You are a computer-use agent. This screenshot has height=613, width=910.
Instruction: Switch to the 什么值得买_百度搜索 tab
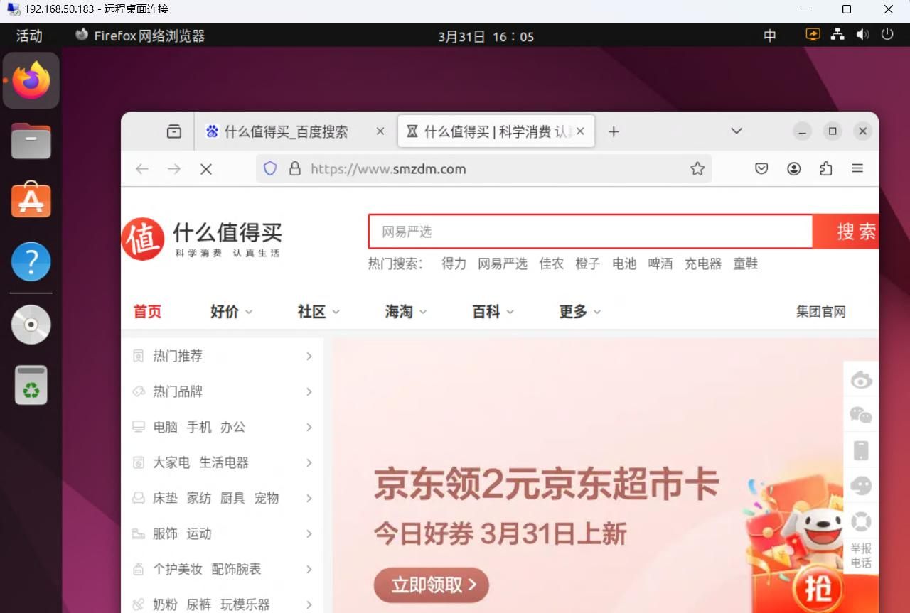(x=295, y=131)
